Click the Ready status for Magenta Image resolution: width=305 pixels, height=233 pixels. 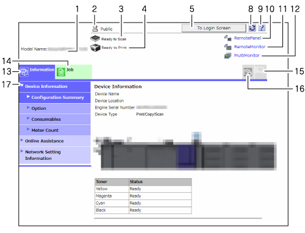coord(135,196)
